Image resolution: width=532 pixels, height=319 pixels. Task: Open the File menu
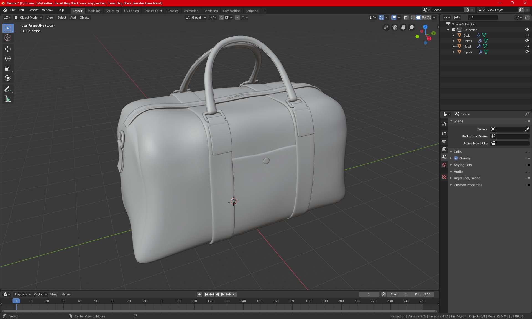click(12, 10)
